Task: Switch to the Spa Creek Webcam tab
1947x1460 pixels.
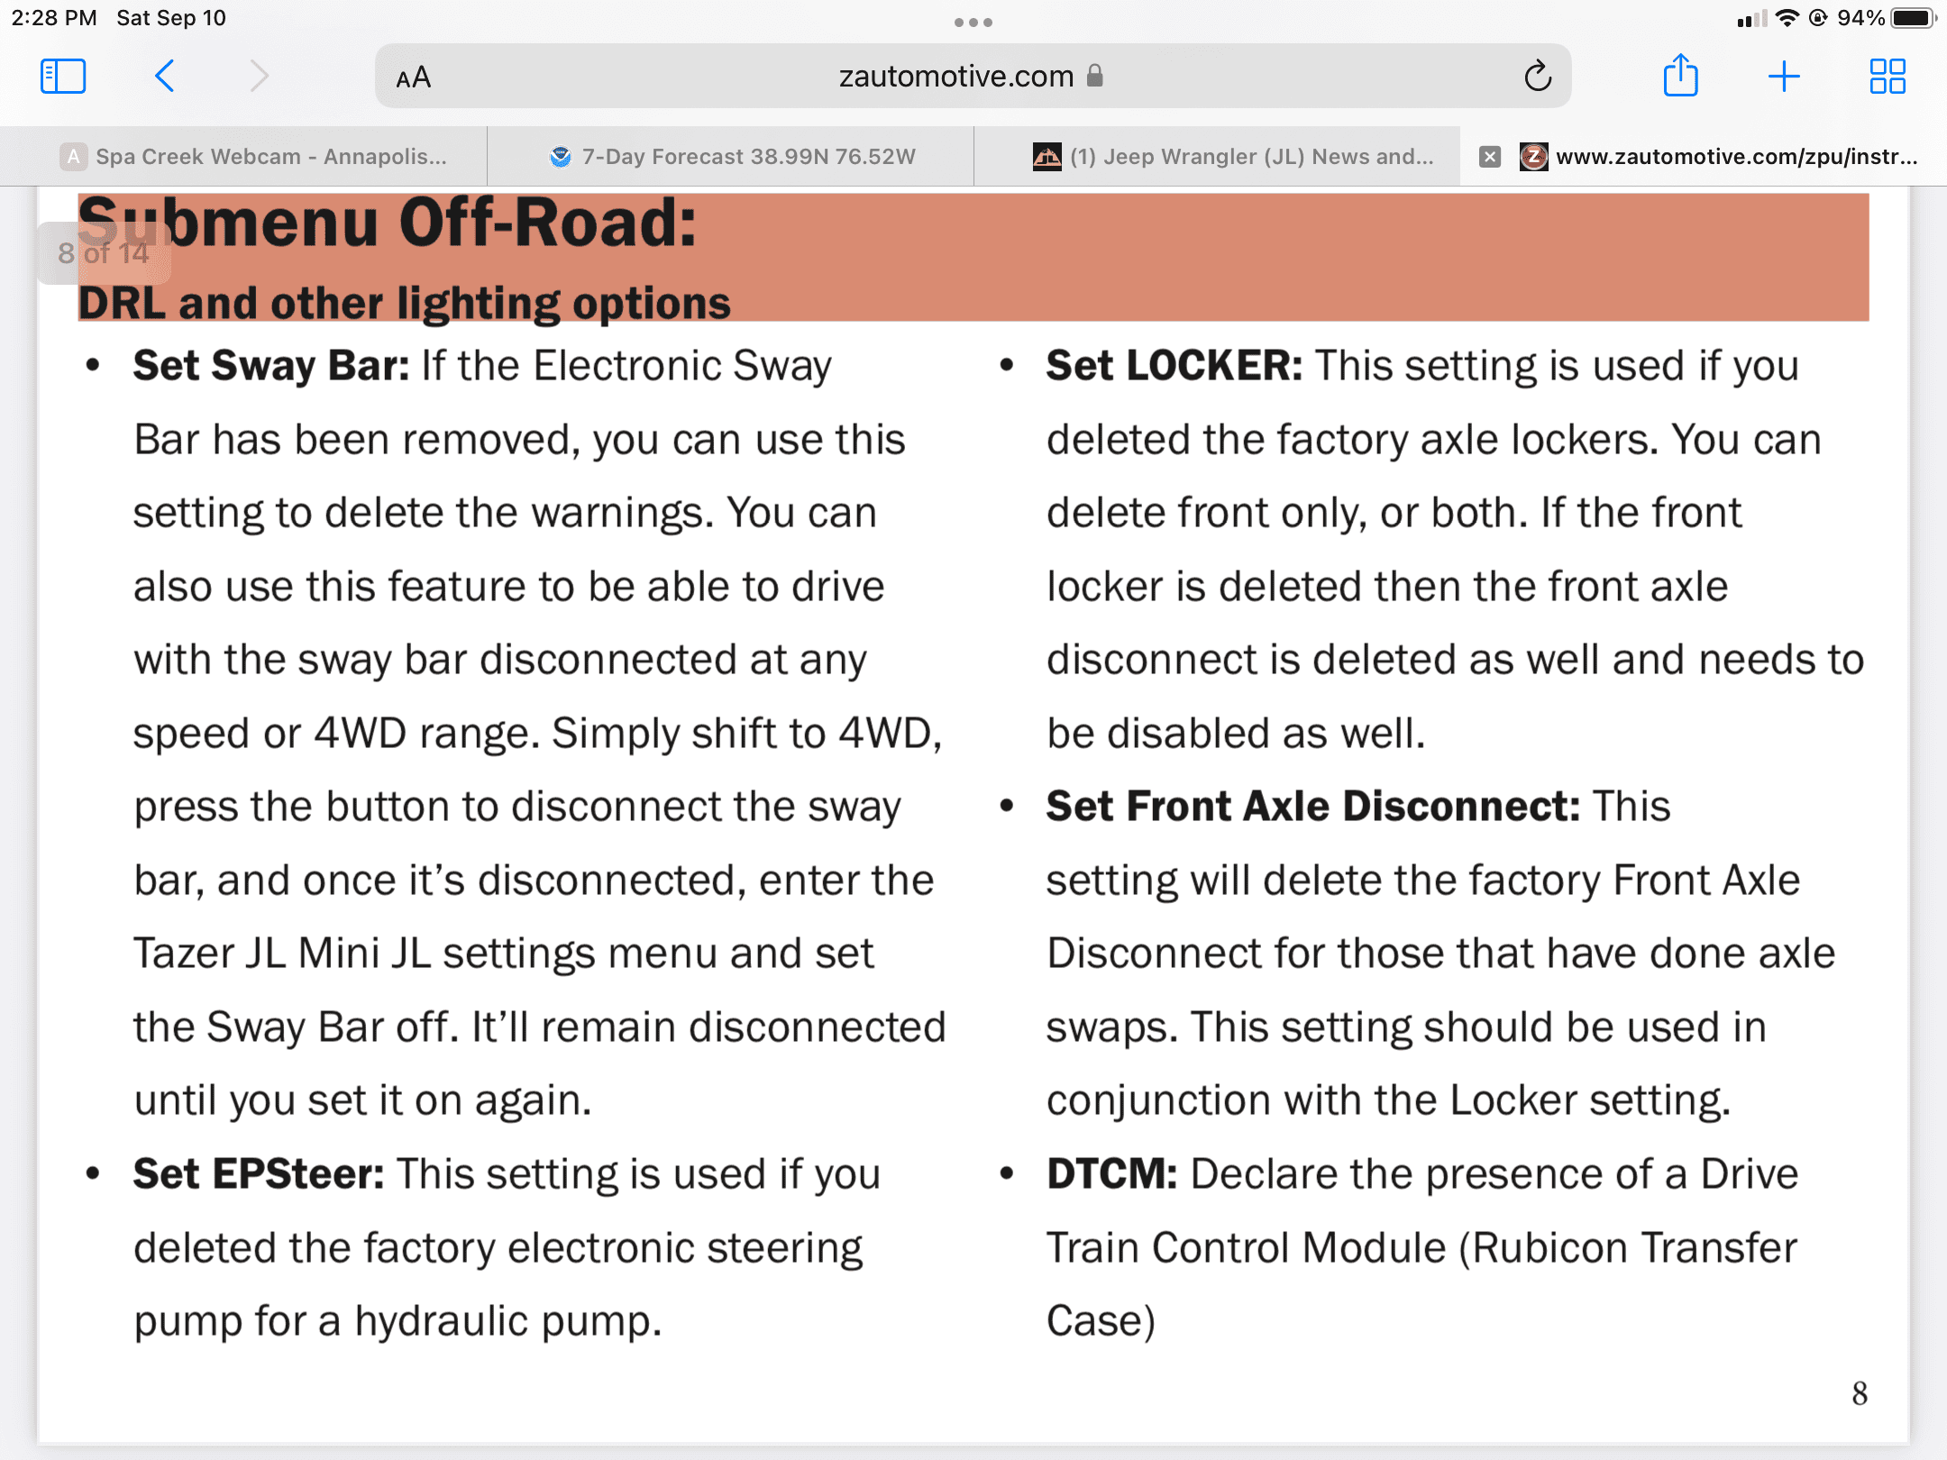Action: [x=243, y=157]
